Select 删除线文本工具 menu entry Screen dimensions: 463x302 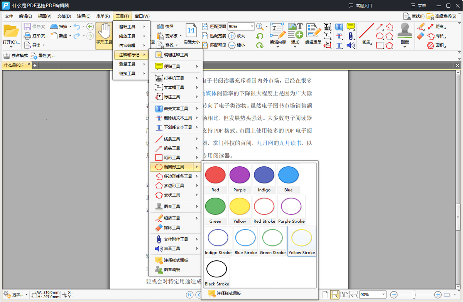point(176,118)
